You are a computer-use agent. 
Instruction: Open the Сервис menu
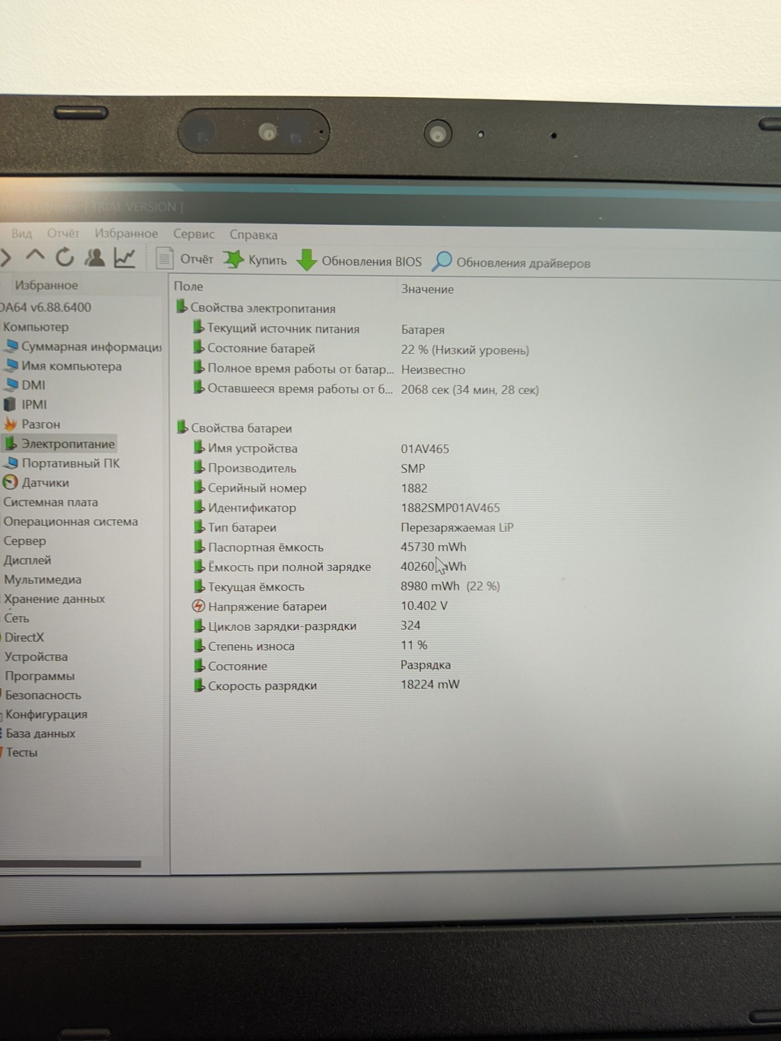point(194,234)
